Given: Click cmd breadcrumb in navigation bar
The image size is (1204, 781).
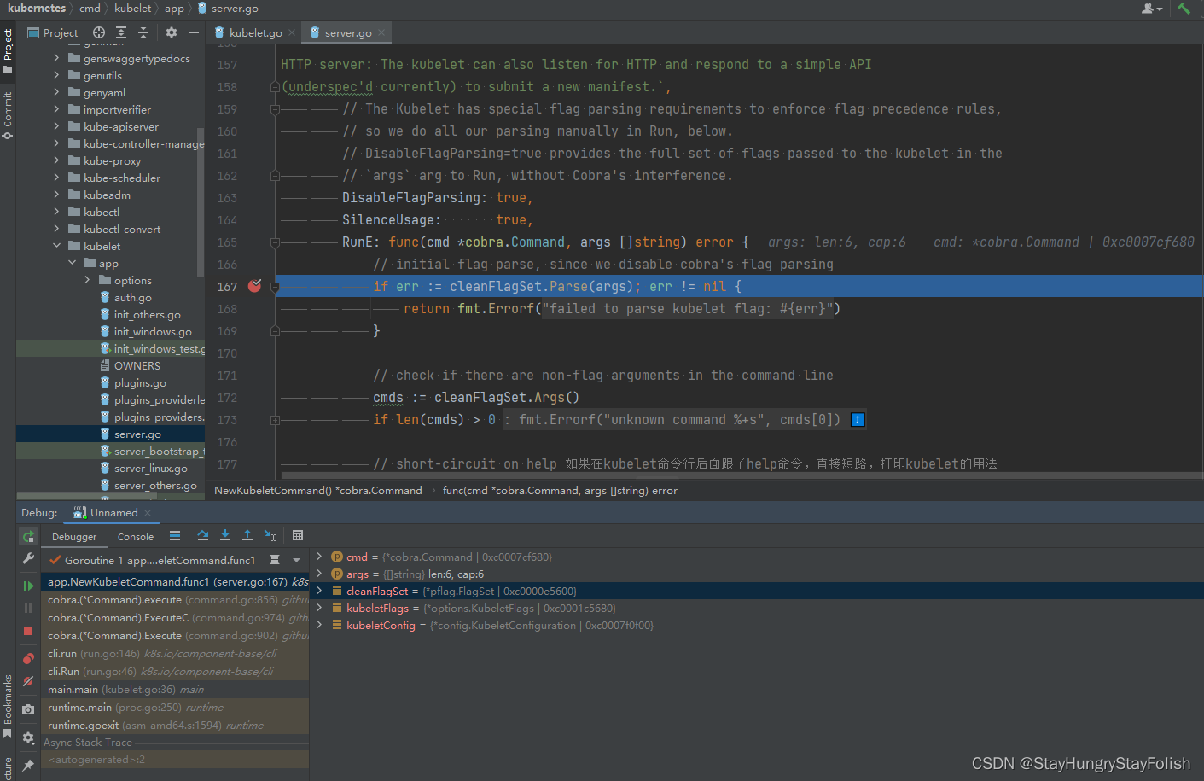Looking at the screenshot, I should pyautogui.click(x=90, y=8).
